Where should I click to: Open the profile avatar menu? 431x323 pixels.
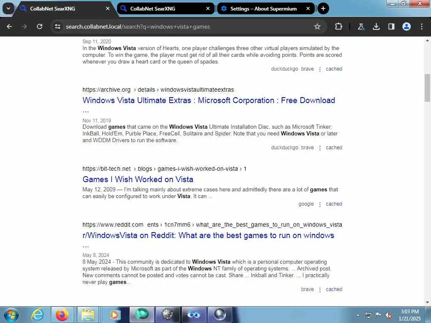tap(407, 26)
